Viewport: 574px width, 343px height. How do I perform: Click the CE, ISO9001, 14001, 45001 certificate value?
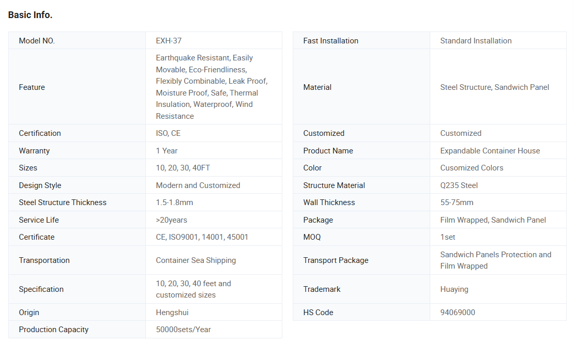[x=202, y=237]
